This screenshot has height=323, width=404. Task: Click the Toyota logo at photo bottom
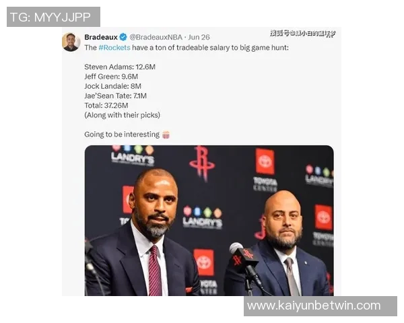(x=204, y=262)
